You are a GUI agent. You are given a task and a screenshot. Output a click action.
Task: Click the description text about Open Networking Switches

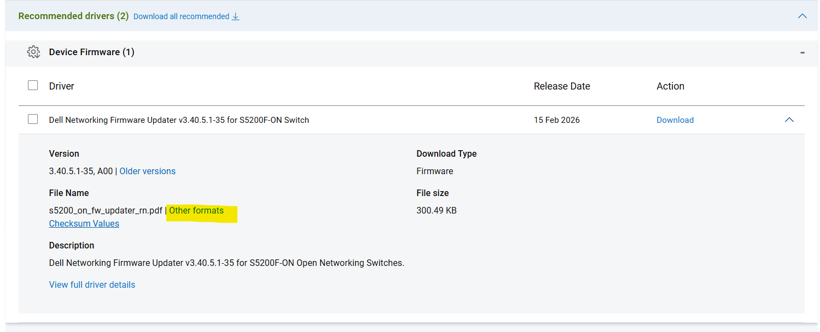[226, 263]
